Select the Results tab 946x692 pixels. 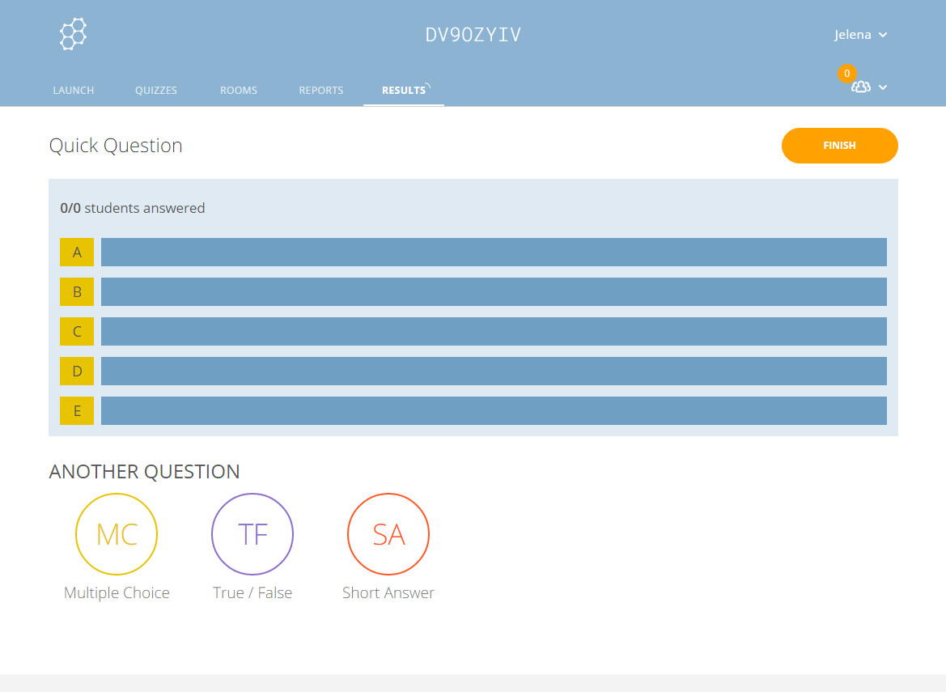click(x=404, y=91)
